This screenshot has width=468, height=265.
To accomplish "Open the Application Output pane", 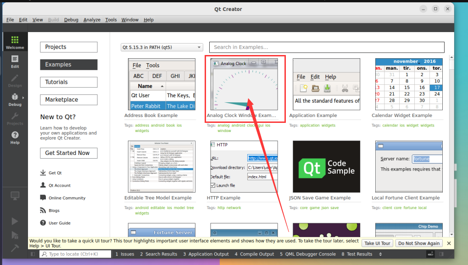I will click(206, 254).
